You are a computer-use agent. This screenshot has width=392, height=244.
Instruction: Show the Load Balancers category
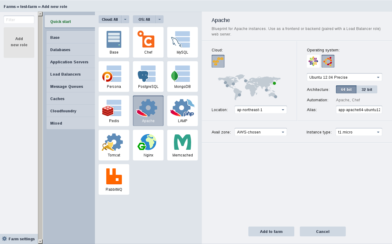point(71,74)
